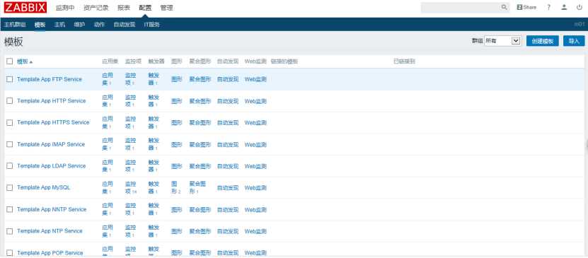The image size is (588, 258).
Task: Switch to the 自动发现 submenu tab
Action: point(125,25)
